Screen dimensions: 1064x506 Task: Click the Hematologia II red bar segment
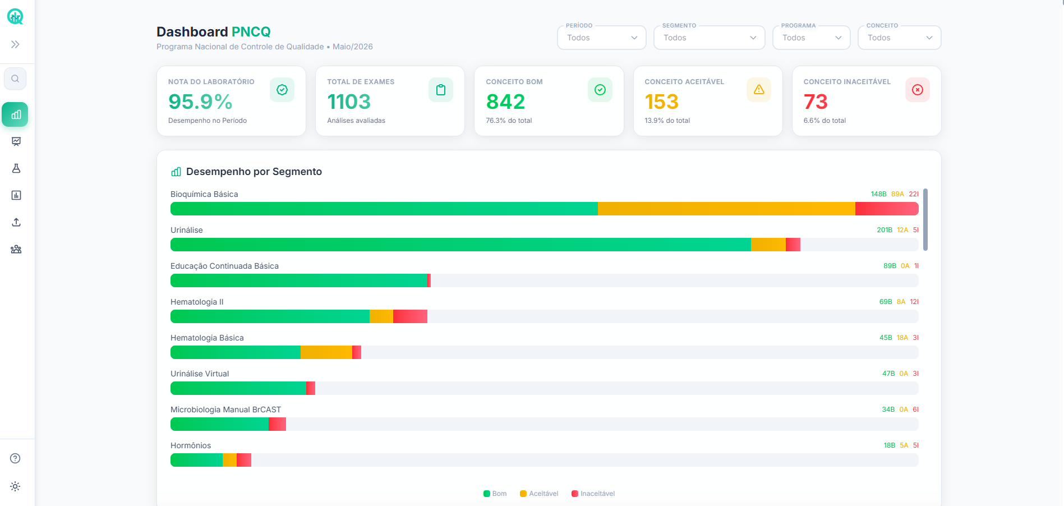(410, 316)
